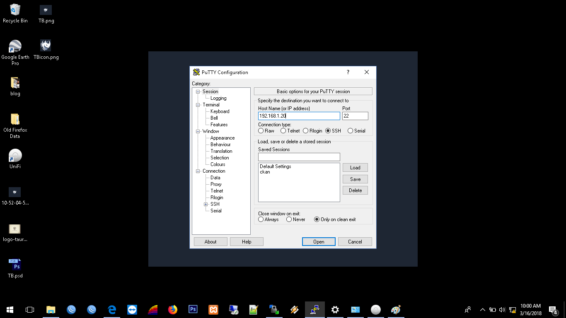Click the network icon in system tray
Viewport: 566px width, 318px height.
(513, 310)
